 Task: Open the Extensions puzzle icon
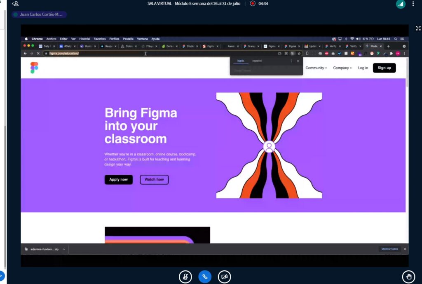391,53
